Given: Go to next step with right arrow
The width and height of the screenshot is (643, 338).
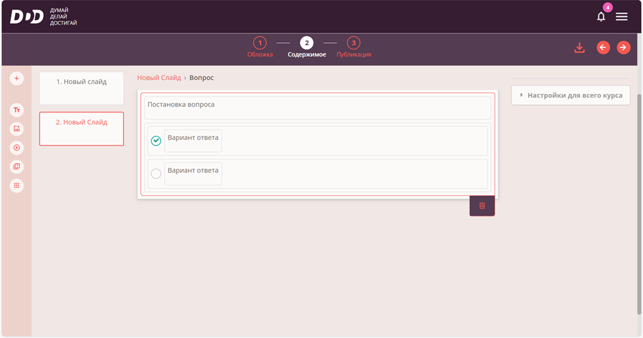Looking at the screenshot, I should pos(623,48).
